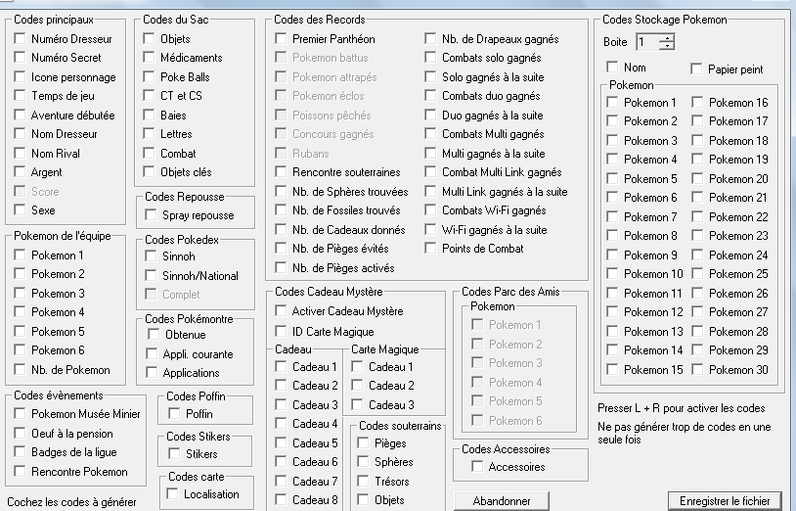This screenshot has width=796, height=511.
Task: Tick Pokemon 16 storage checkbox
Action: pyautogui.click(x=698, y=103)
